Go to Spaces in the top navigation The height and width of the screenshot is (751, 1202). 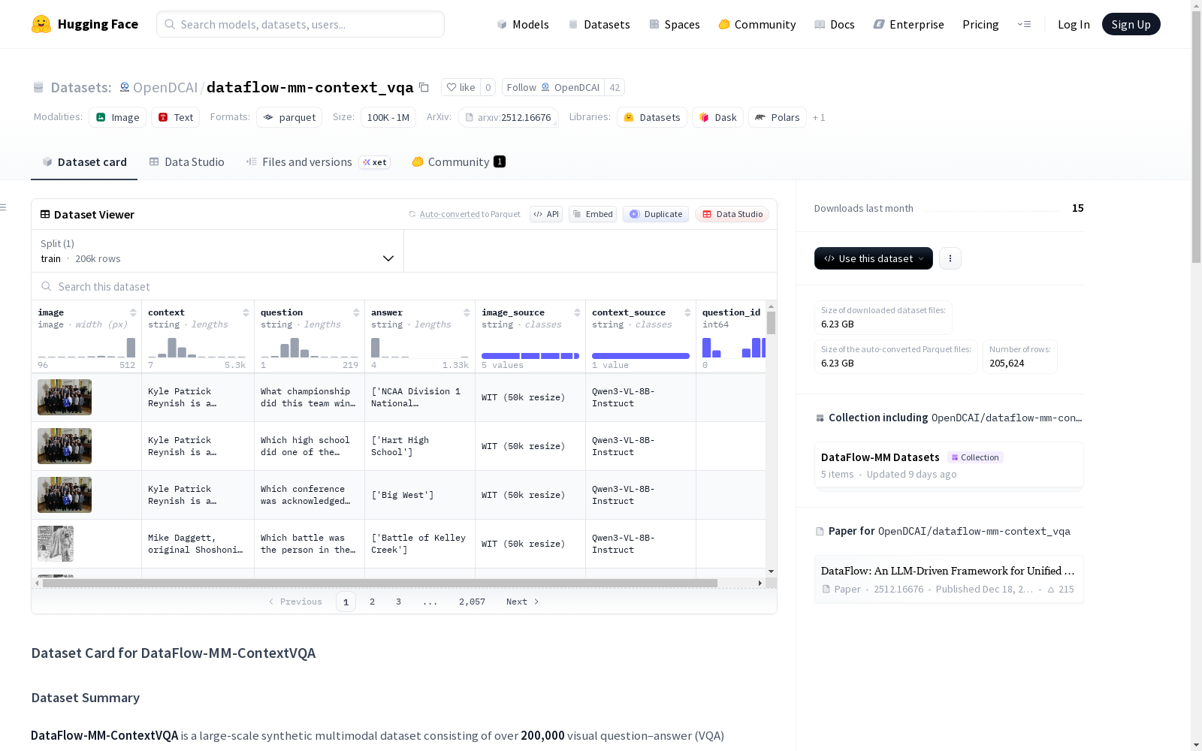coord(675,24)
